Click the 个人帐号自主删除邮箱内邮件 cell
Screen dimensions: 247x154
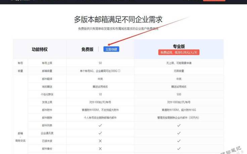(x=100, y=118)
